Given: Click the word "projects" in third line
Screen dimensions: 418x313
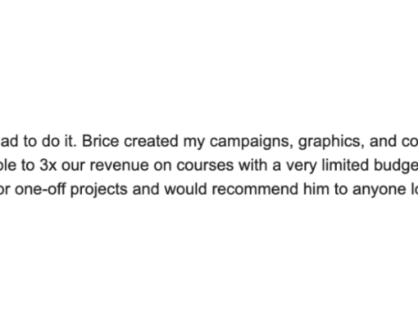Looking at the screenshot, I should (x=99, y=190).
